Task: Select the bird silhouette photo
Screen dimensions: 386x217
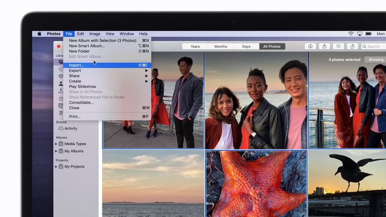Action: click(x=347, y=184)
